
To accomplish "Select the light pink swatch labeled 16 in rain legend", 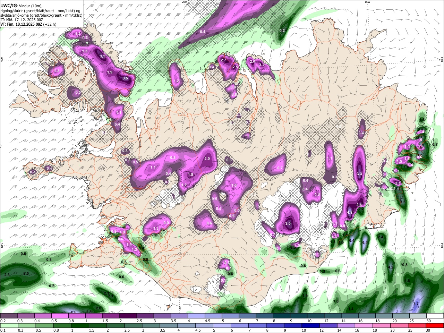I will [x=364, y=326].
